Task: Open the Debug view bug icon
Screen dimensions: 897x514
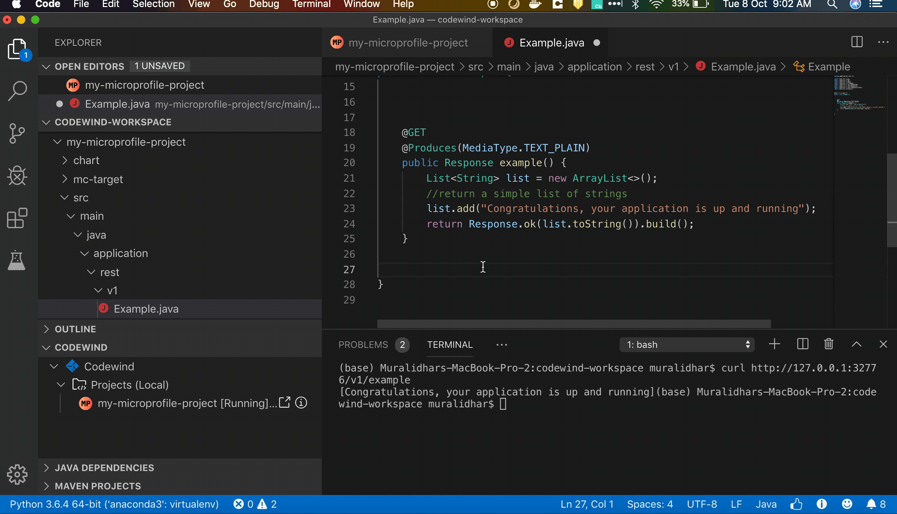Action: click(x=17, y=175)
